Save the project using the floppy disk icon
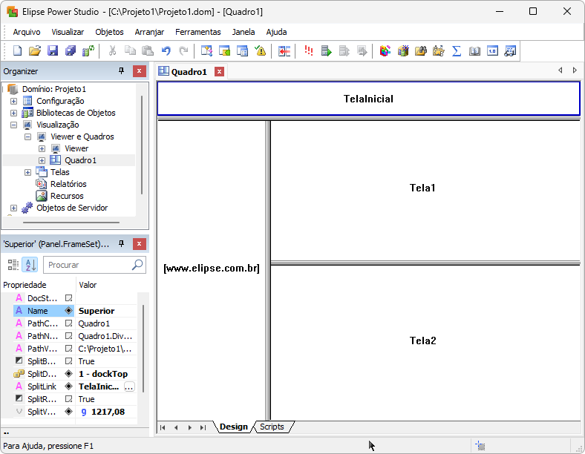Viewport: 585px width, 454px height. point(52,51)
